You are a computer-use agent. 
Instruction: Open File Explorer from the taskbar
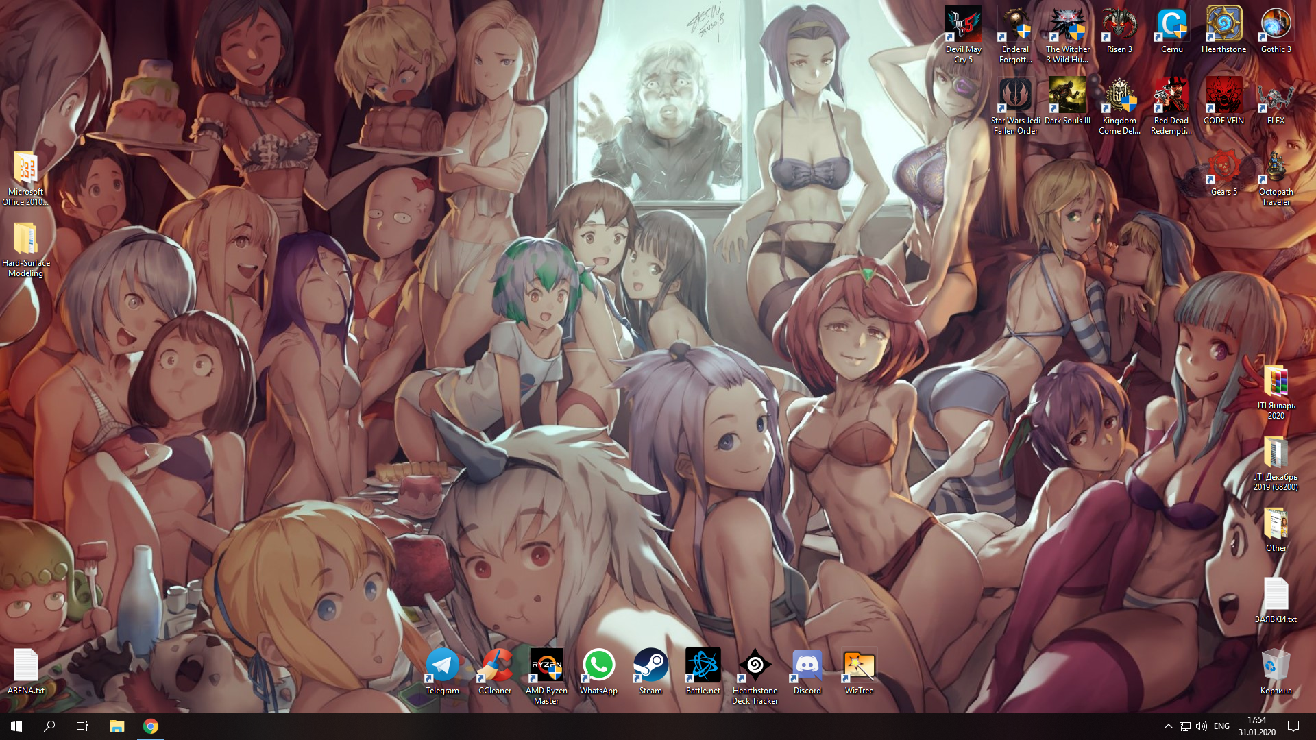point(117,726)
